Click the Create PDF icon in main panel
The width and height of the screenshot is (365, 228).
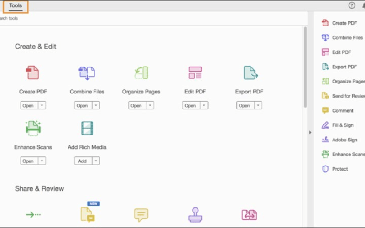[33, 73]
